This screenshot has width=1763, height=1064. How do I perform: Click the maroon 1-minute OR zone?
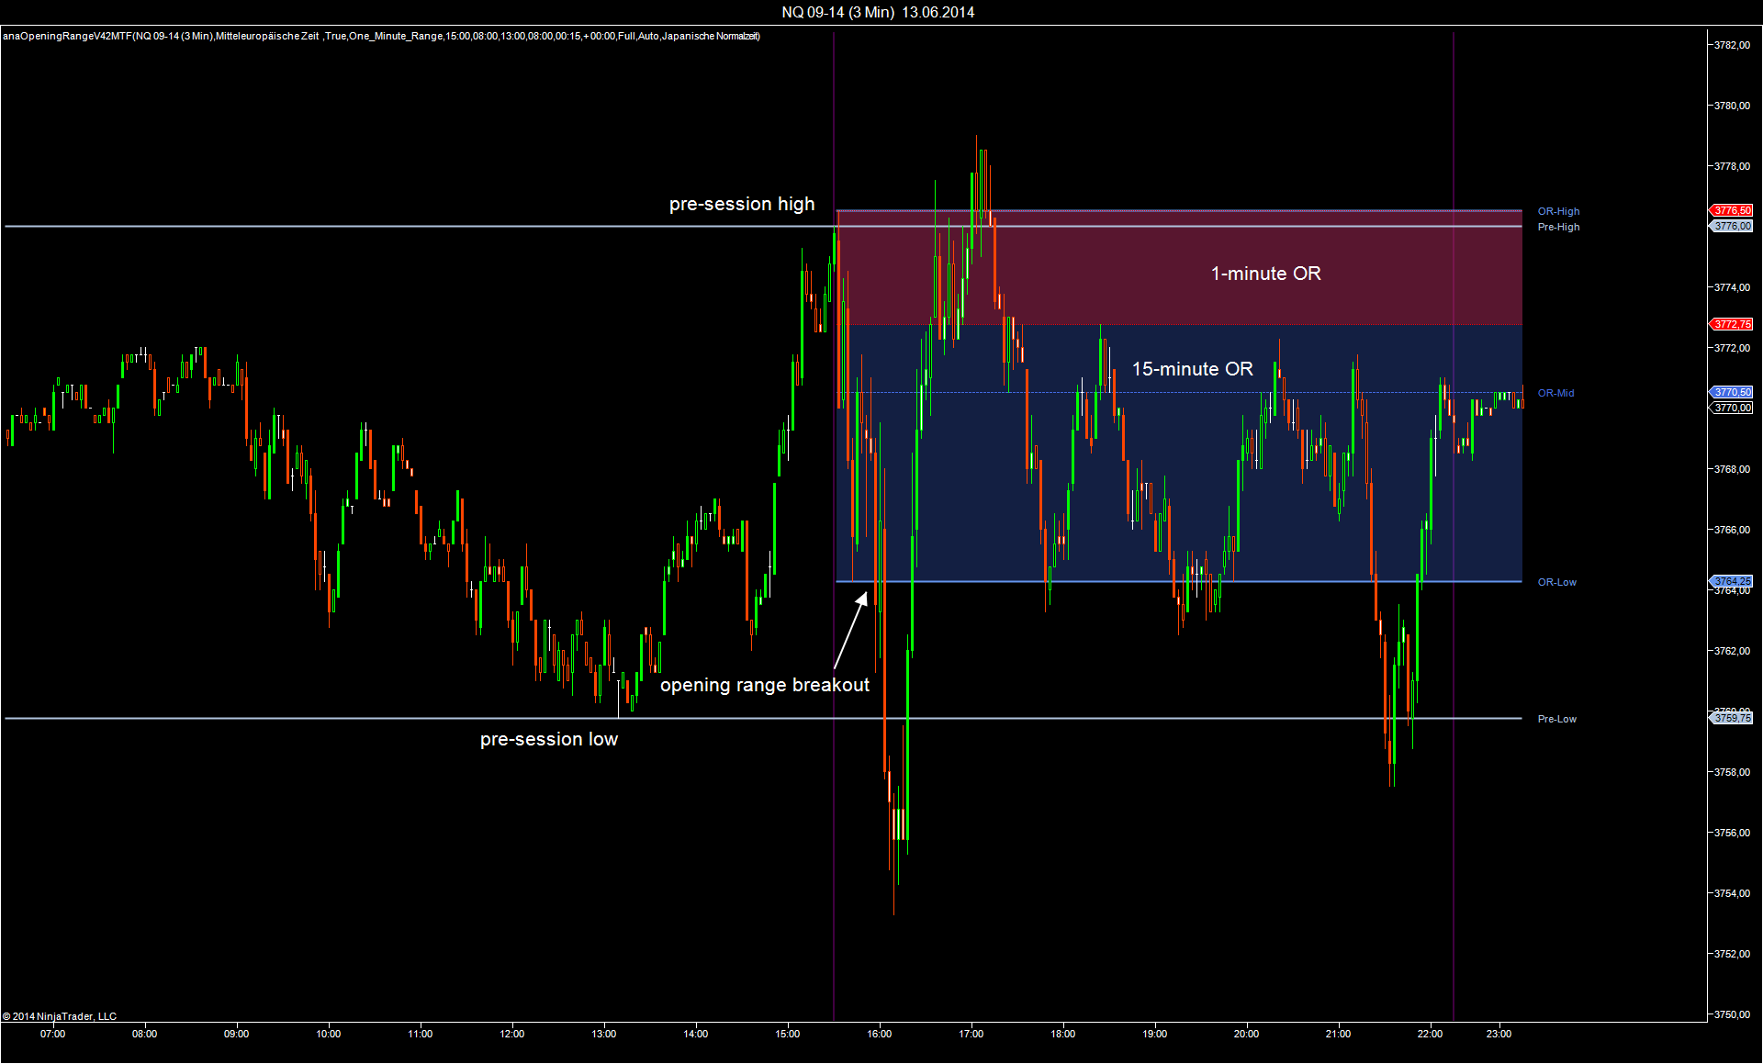click(x=1265, y=274)
